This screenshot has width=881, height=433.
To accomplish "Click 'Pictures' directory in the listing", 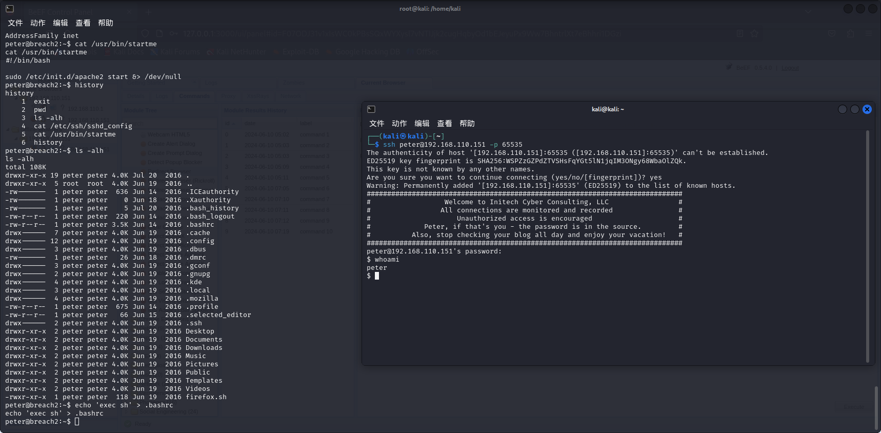I will point(202,364).
